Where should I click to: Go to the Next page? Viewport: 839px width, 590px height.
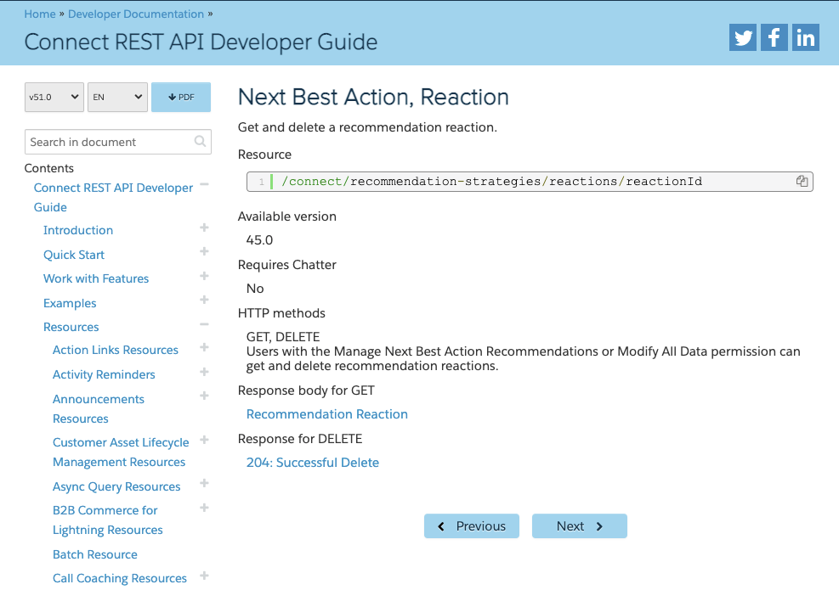(x=580, y=525)
